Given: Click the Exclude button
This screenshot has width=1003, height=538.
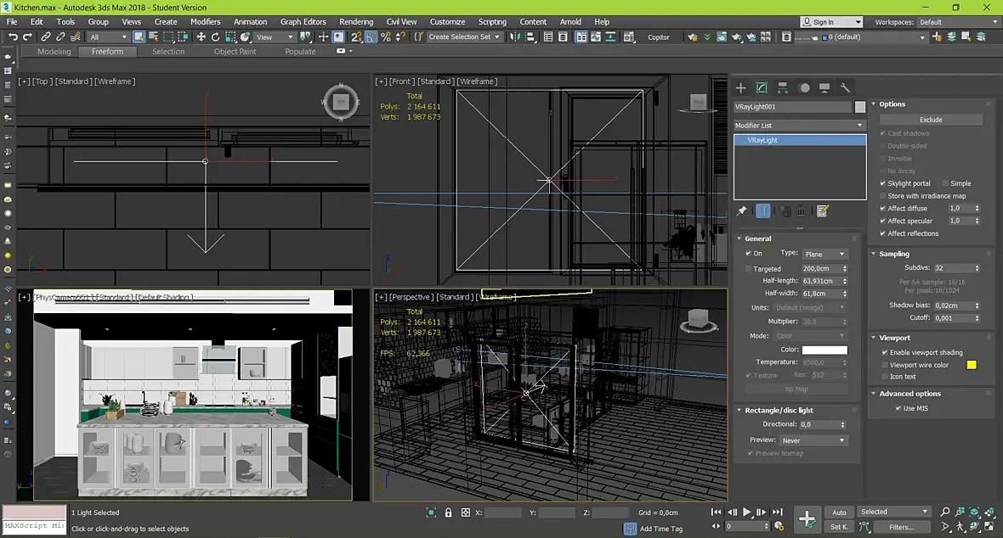Looking at the screenshot, I should click(x=931, y=120).
